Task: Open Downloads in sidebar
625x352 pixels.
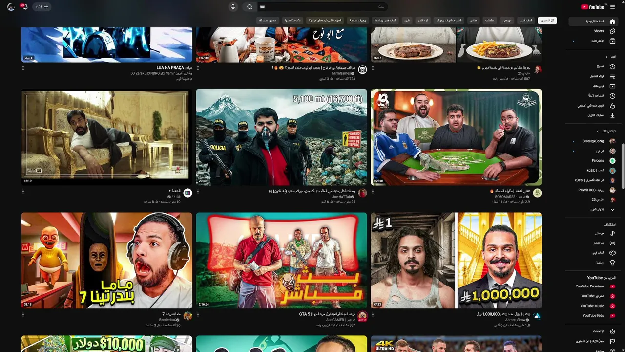Action: [x=593, y=116]
